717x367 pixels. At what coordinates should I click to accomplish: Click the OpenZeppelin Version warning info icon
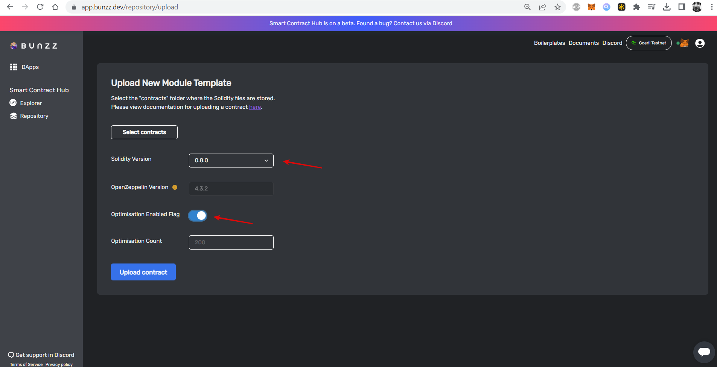(x=175, y=187)
